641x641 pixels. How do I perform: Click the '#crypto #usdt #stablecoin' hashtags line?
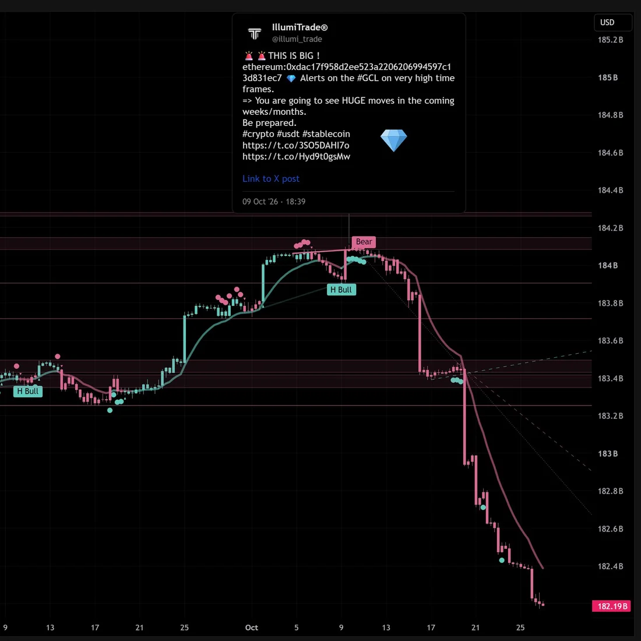click(x=296, y=134)
